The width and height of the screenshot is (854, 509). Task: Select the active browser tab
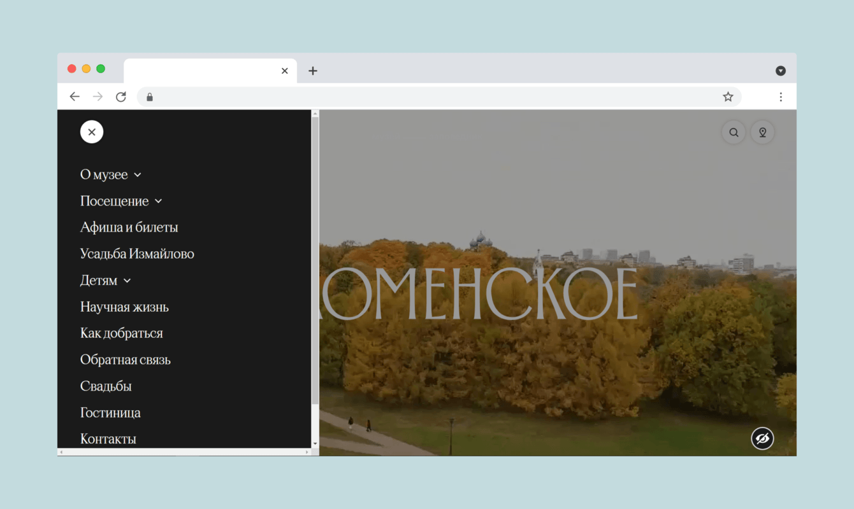pos(210,71)
